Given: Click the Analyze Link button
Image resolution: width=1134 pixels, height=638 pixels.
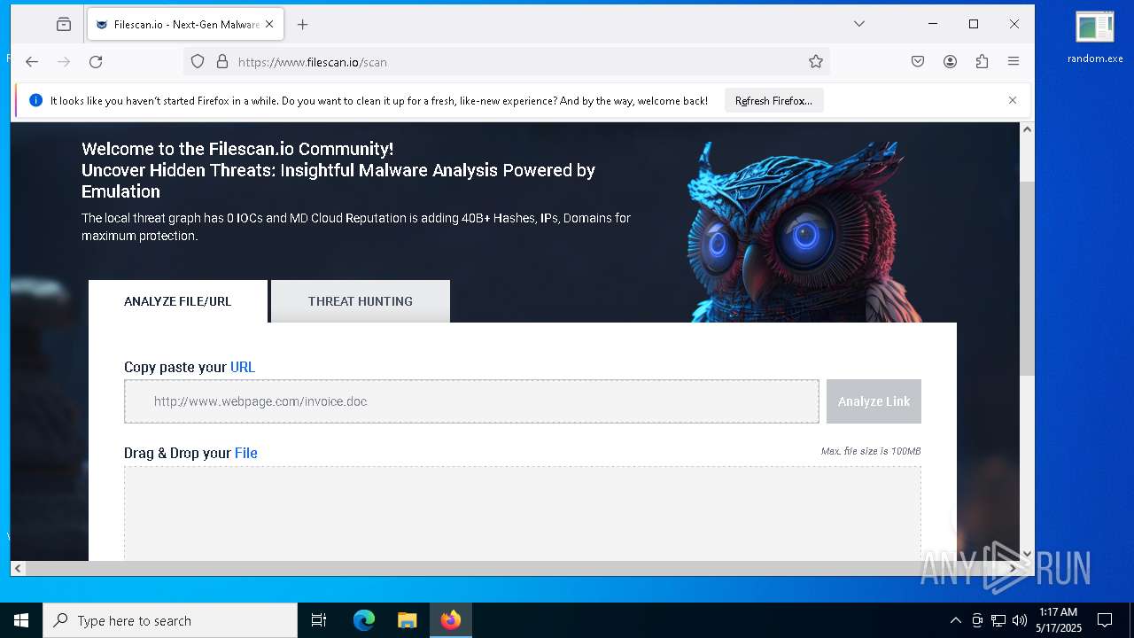Looking at the screenshot, I should 874,401.
